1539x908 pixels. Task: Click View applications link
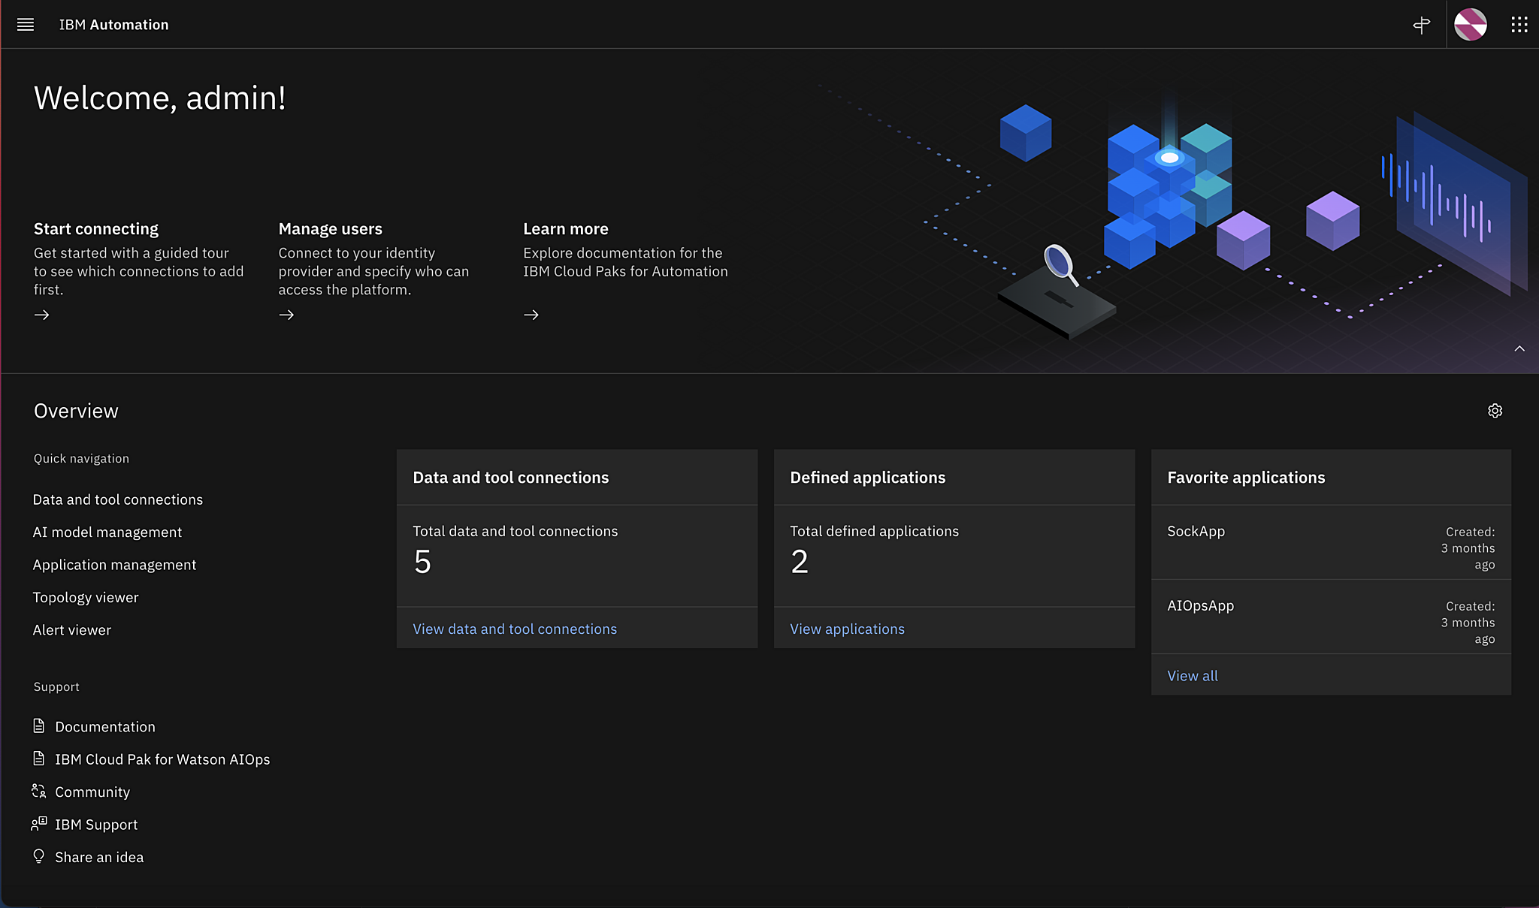[847, 629]
